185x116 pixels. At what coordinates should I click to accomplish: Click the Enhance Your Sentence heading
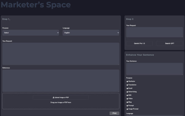tap(140, 55)
